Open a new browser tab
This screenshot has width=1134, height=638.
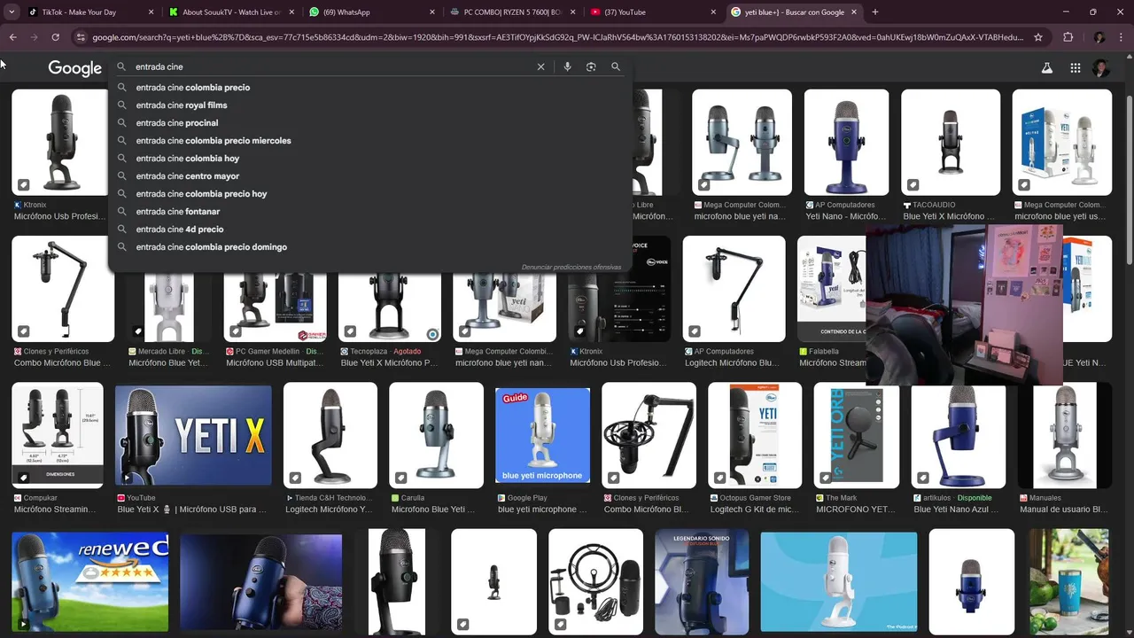point(875,12)
